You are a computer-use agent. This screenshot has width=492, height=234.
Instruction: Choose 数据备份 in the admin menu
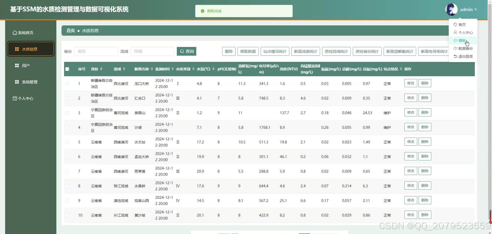(x=463, y=48)
